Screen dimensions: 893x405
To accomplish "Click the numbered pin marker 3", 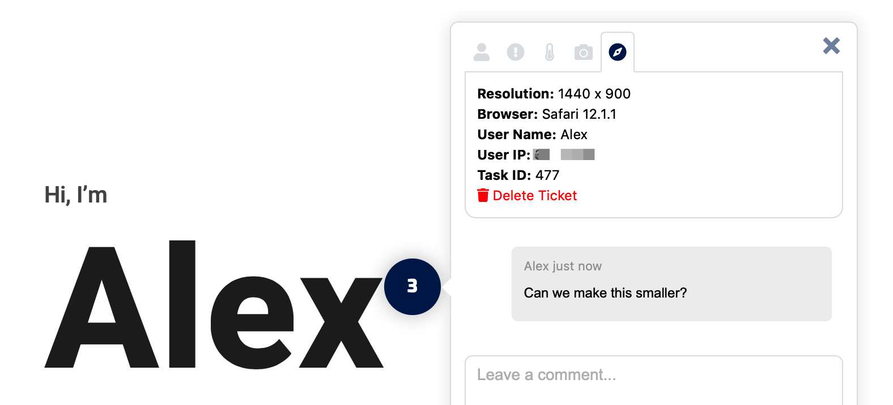I will 413,286.
